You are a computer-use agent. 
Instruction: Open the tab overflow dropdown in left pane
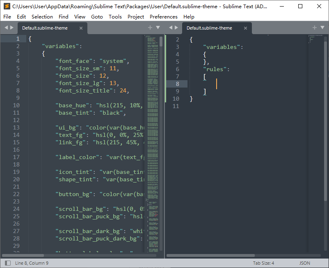[x=158, y=28]
